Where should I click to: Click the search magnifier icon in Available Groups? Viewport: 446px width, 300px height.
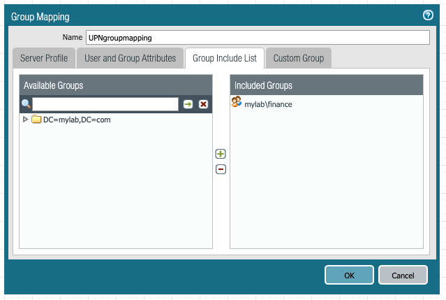point(26,103)
